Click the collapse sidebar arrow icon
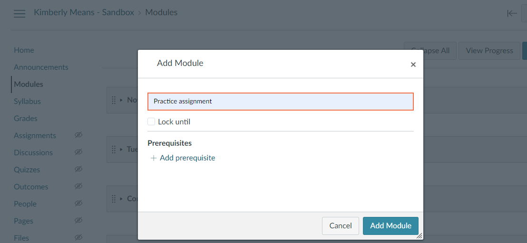 (512, 13)
